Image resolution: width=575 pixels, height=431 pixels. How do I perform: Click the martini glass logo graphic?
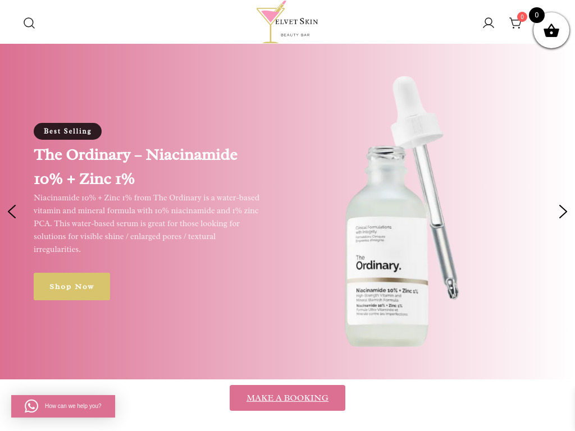tap(271, 22)
